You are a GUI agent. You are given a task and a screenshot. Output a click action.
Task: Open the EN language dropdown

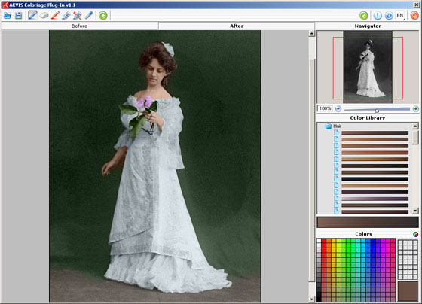tap(400, 16)
